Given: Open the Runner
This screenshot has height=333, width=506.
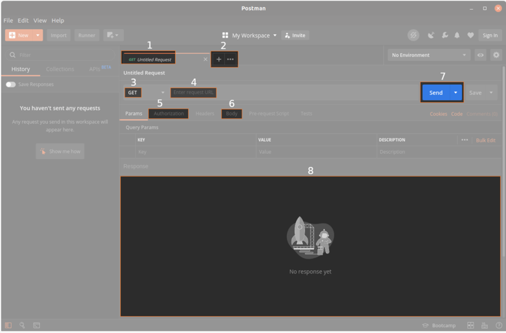Looking at the screenshot, I should tap(87, 35).
